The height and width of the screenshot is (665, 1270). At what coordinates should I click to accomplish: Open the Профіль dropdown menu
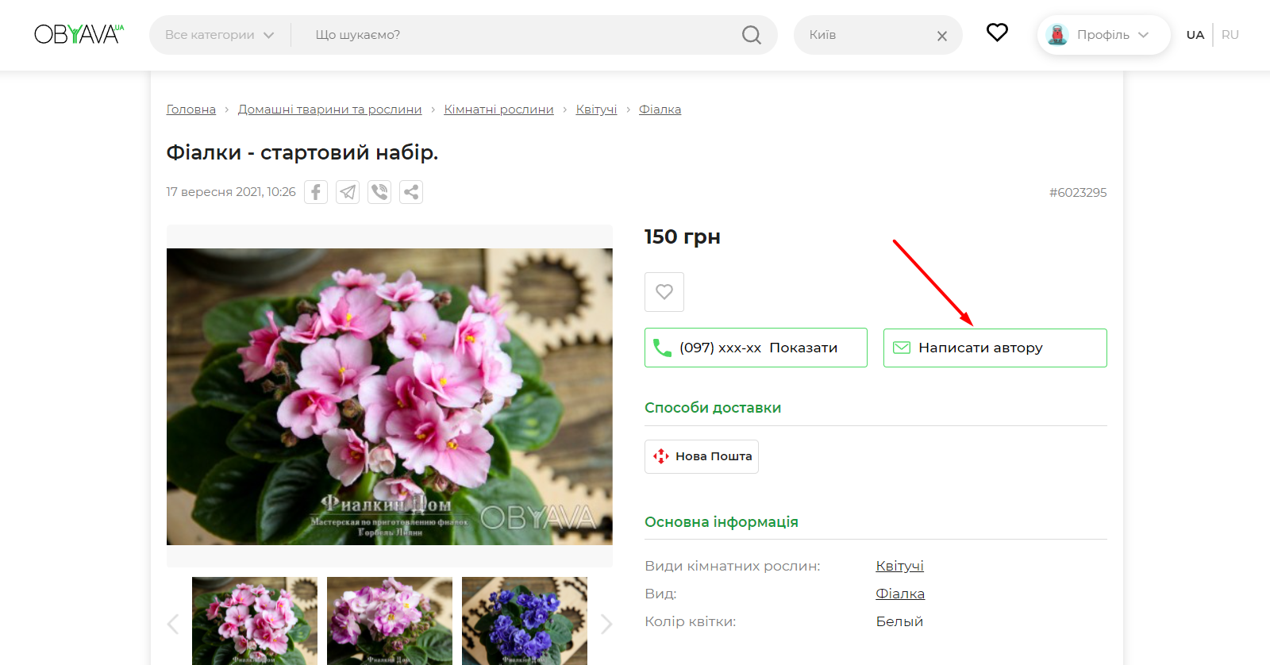point(1103,35)
